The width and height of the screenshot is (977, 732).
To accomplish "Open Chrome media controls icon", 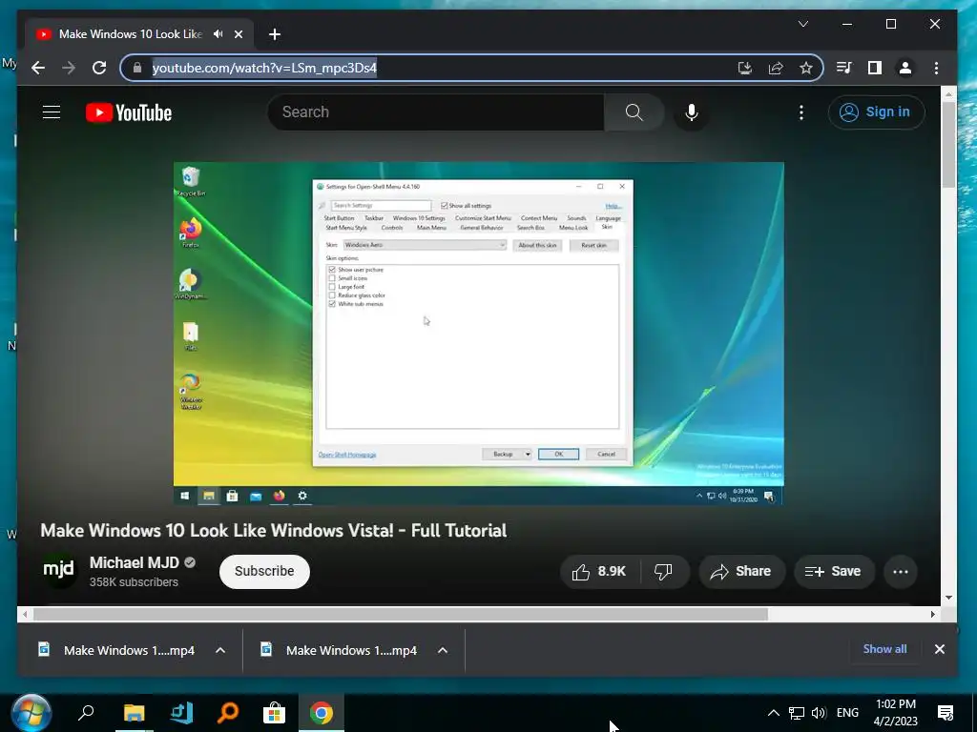I will pos(844,68).
